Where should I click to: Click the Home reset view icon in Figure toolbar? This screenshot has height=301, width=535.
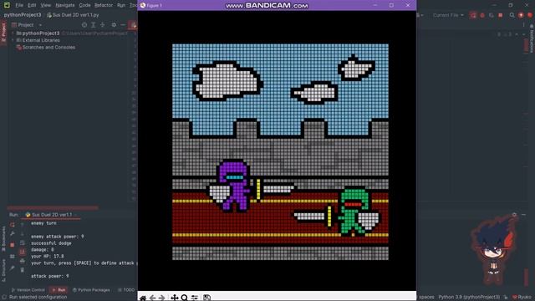point(143,298)
